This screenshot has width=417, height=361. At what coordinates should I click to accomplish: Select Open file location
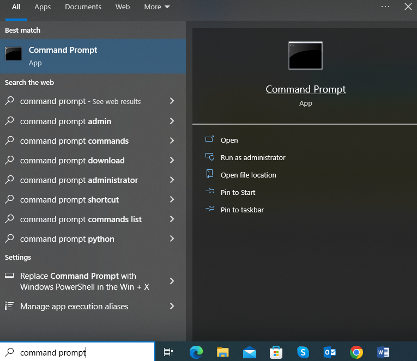coord(249,175)
